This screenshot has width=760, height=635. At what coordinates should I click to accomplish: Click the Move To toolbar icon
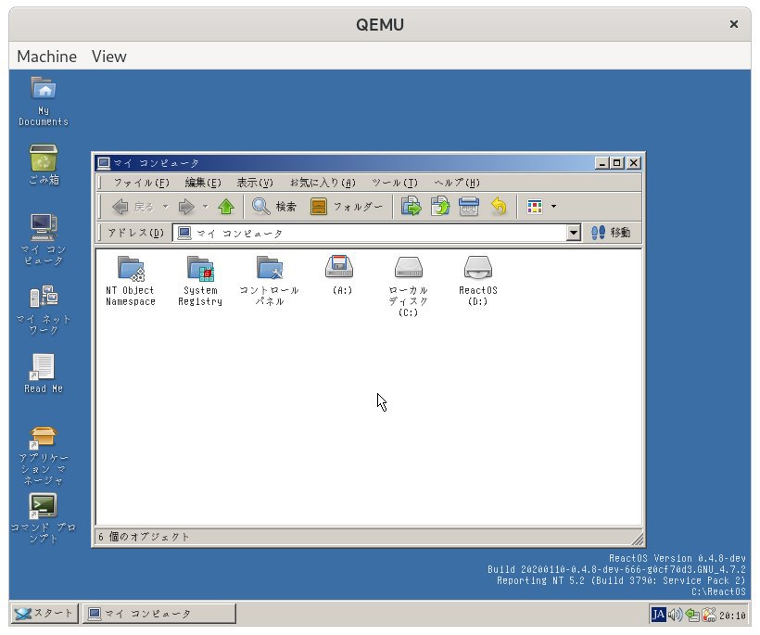click(411, 207)
